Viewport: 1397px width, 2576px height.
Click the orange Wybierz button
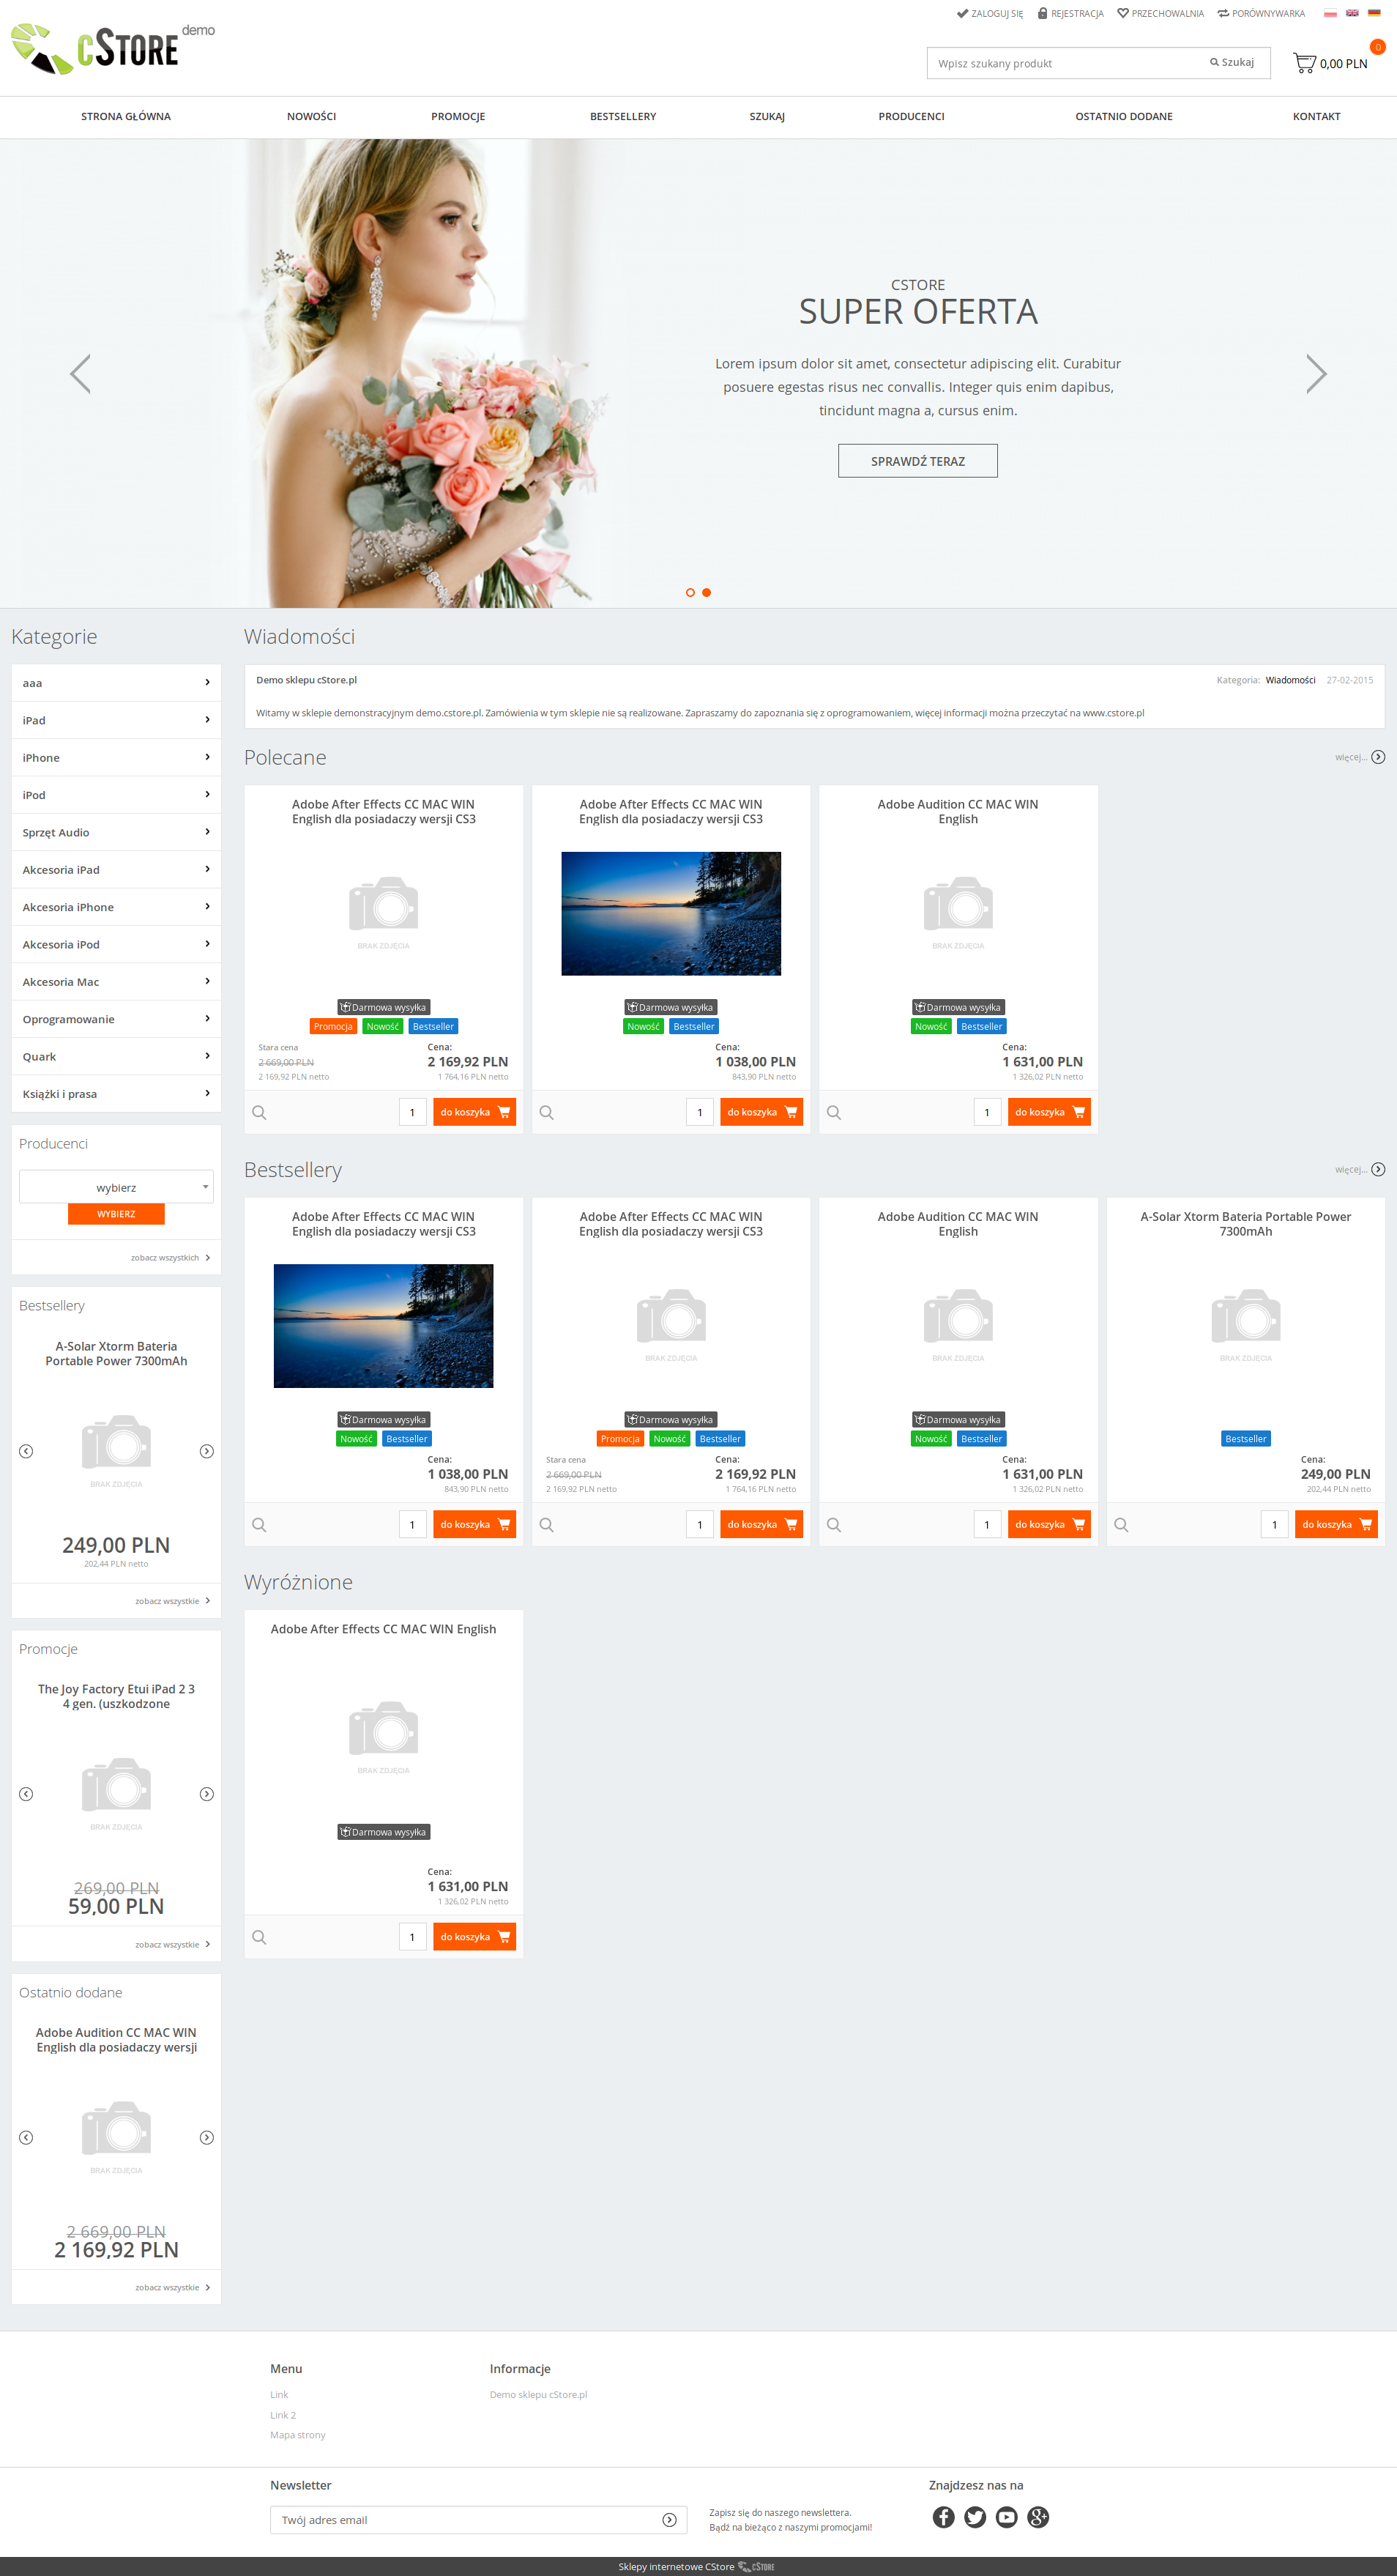[x=116, y=1214]
